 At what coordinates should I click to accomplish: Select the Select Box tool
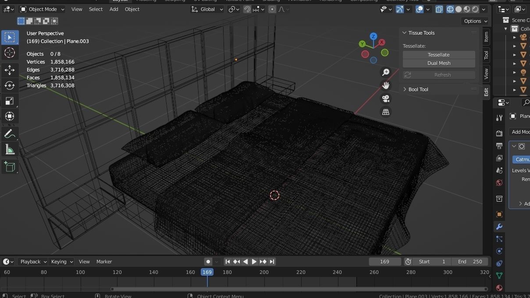(10, 37)
